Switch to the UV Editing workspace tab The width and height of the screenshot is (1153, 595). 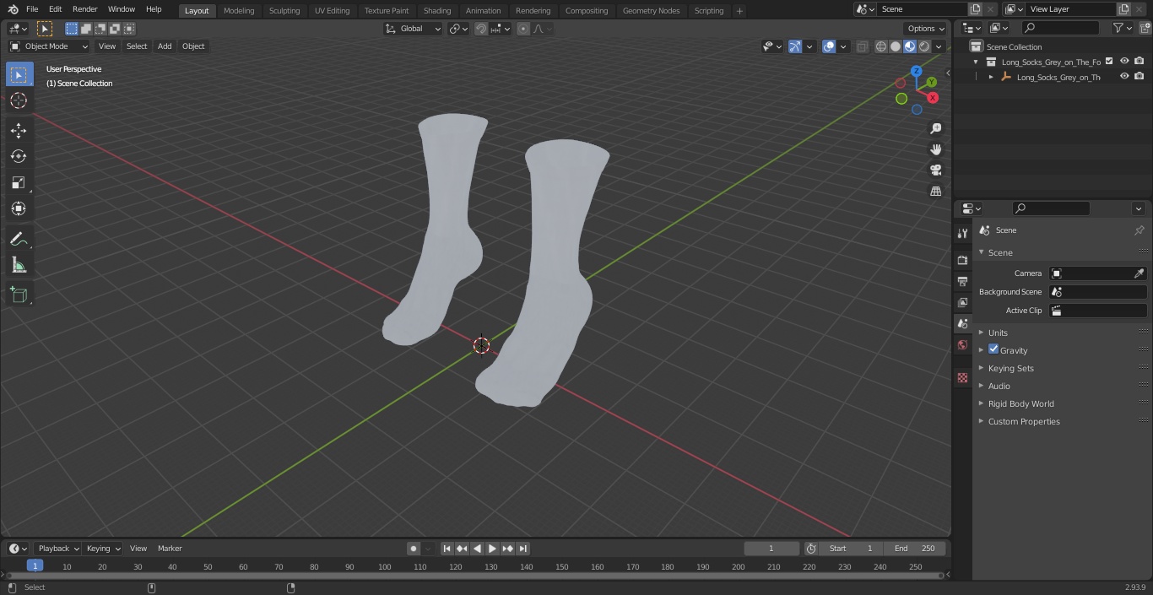click(x=332, y=11)
